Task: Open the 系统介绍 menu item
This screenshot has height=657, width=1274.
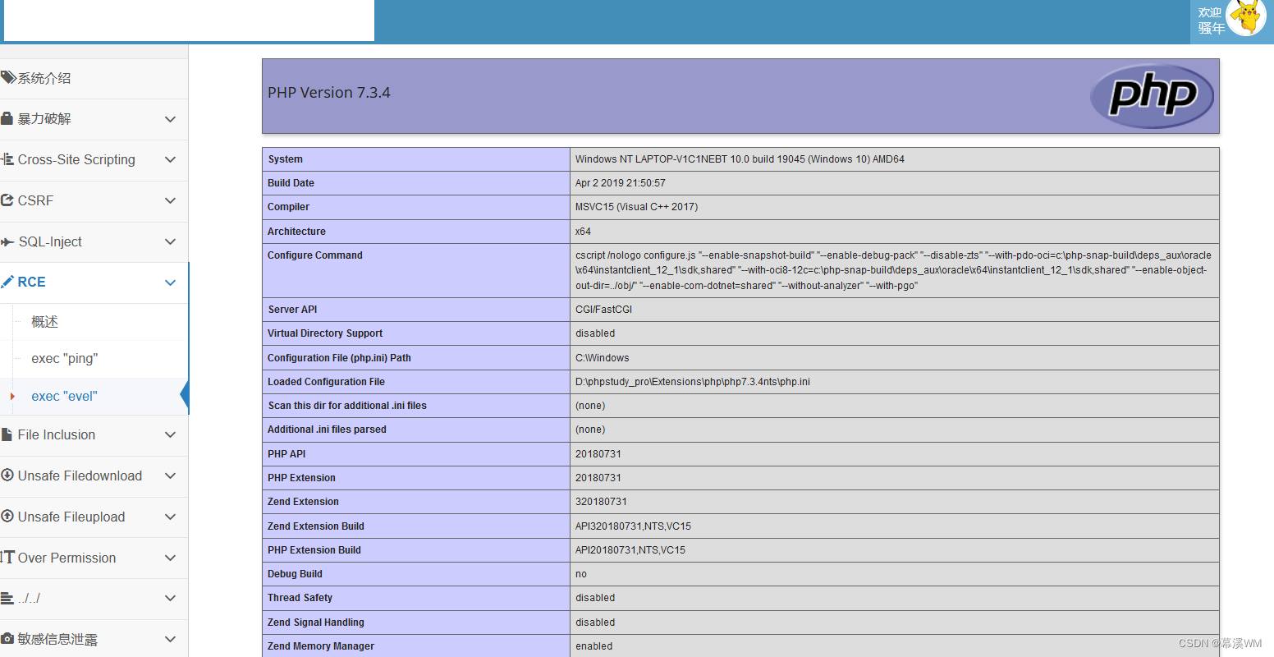Action: point(94,78)
